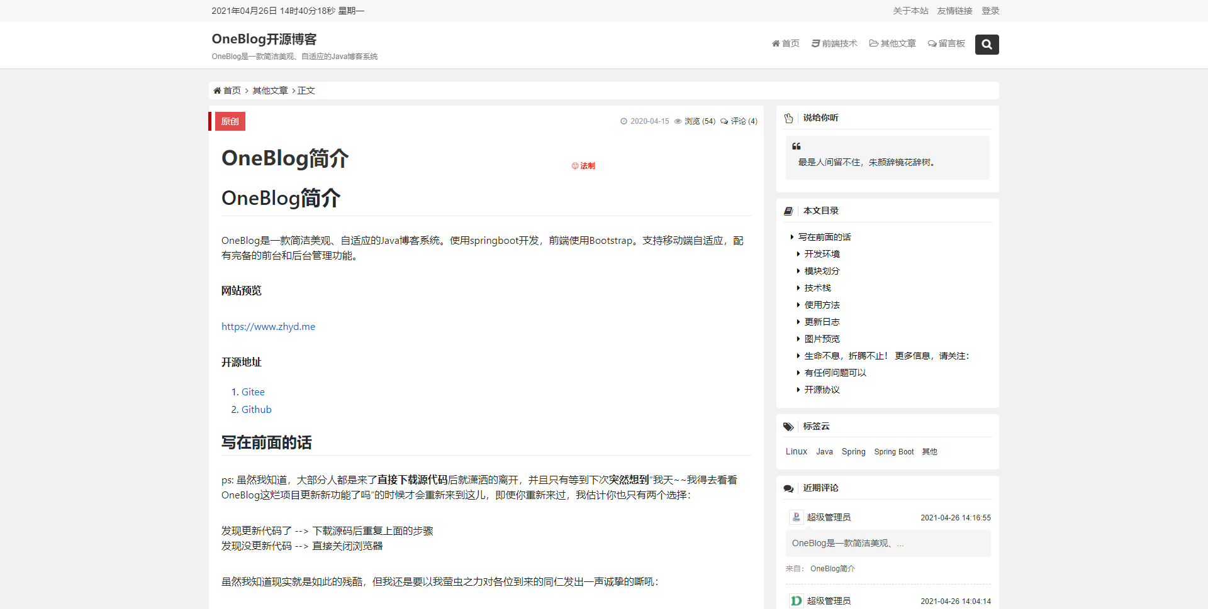
Task: Open the Github source link
Action: point(257,409)
